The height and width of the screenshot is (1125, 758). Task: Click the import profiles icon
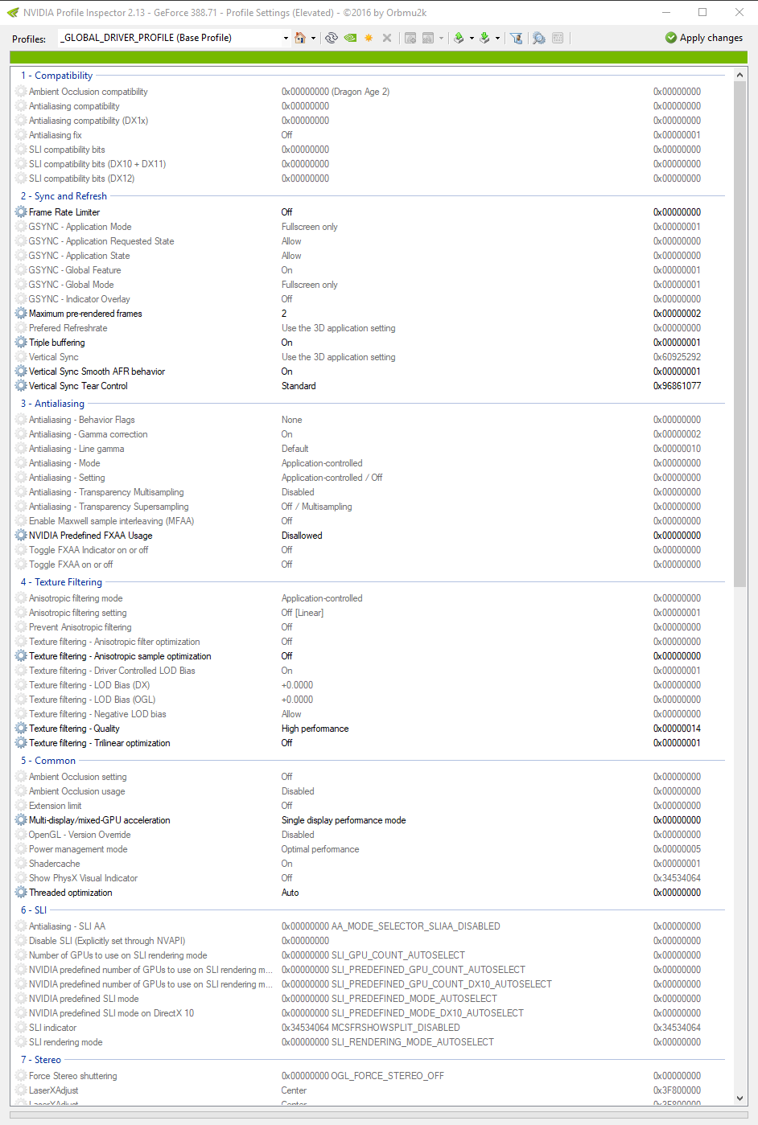(484, 38)
